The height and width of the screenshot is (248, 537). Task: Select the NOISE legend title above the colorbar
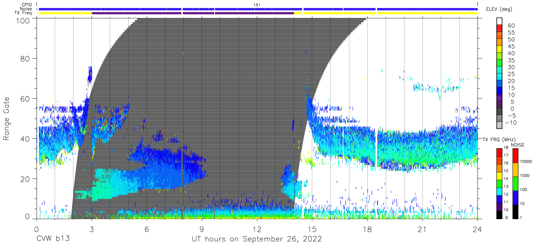(517, 144)
